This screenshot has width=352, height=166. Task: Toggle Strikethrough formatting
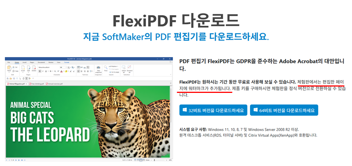(51, 71)
